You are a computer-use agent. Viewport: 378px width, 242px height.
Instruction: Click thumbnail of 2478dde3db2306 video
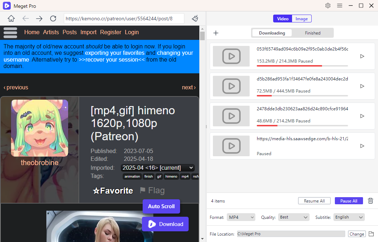(x=231, y=116)
